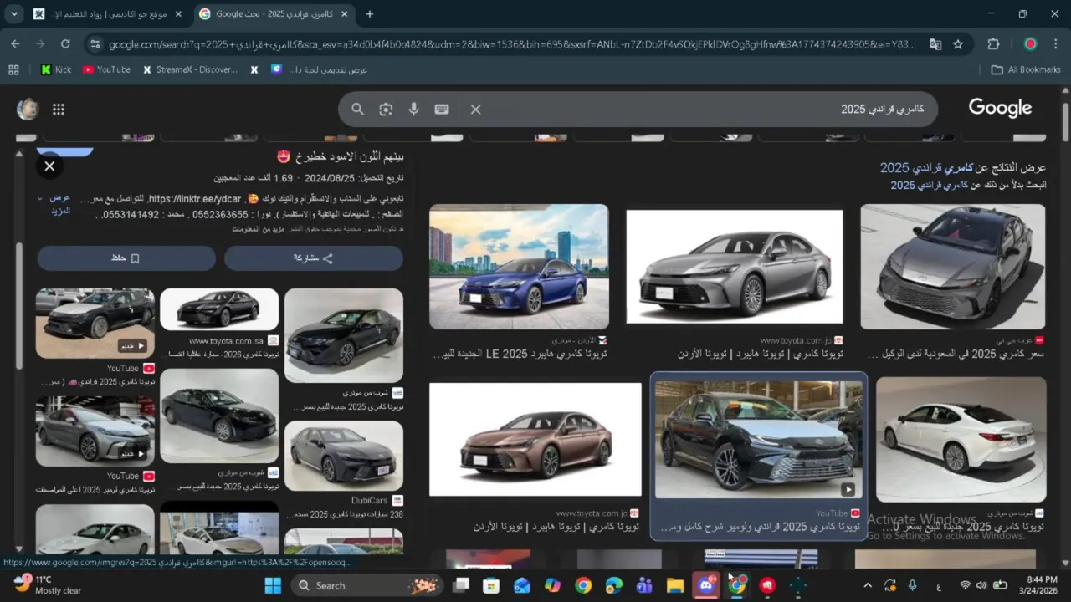Open the Windows Start menu

pyautogui.click(x=273, y=585)
